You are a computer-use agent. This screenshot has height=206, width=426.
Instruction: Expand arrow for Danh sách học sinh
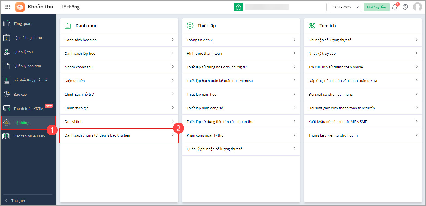coord(173,40)
